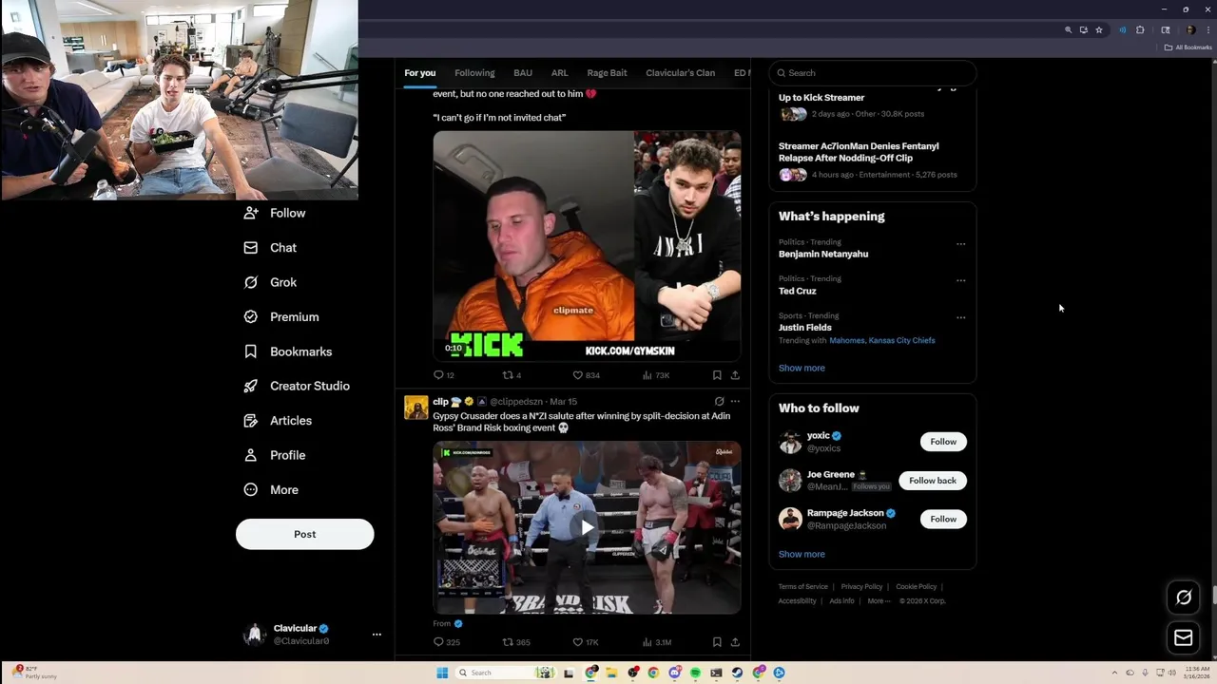Screen dimensions: 1217x684
Task: Open Steam from the taskbar
Action: pos(737,673)
